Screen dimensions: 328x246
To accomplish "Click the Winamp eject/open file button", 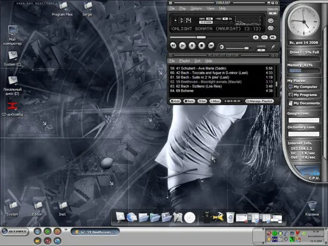I will [x=256, y=37].
